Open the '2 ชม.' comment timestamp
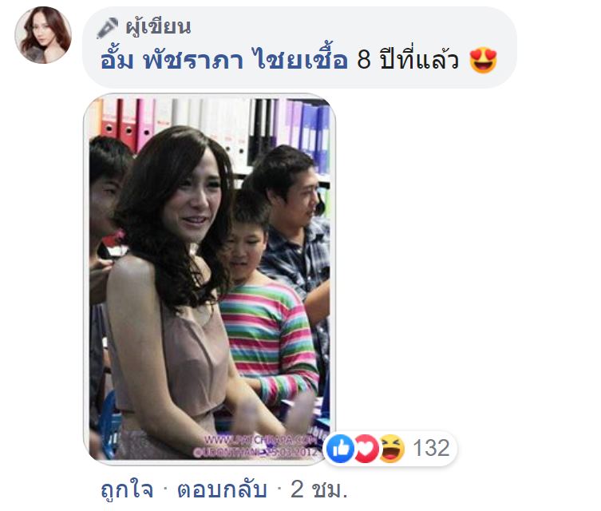601x511 pixels. (x=319, y=489)
